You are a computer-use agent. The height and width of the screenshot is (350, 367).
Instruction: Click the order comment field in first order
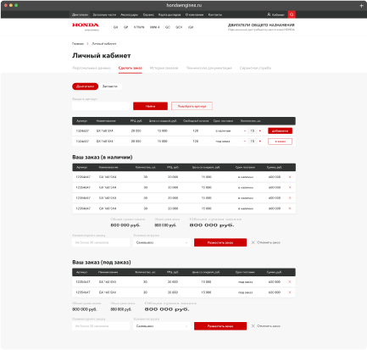pyautogui.click(x=101, y=242)
